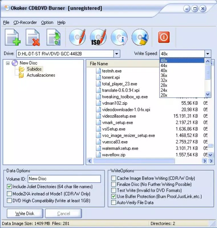Viewport: 217px width, 228px height.
Task: Choose 20x write speed option
Action: [182, 95]
